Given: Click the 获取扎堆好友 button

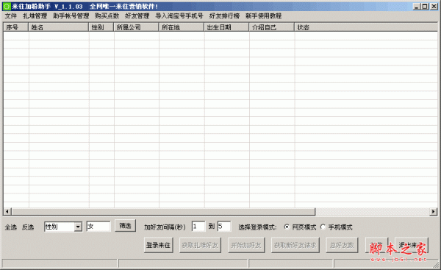Looking at the screenshot, I should (x=200, y=245).
